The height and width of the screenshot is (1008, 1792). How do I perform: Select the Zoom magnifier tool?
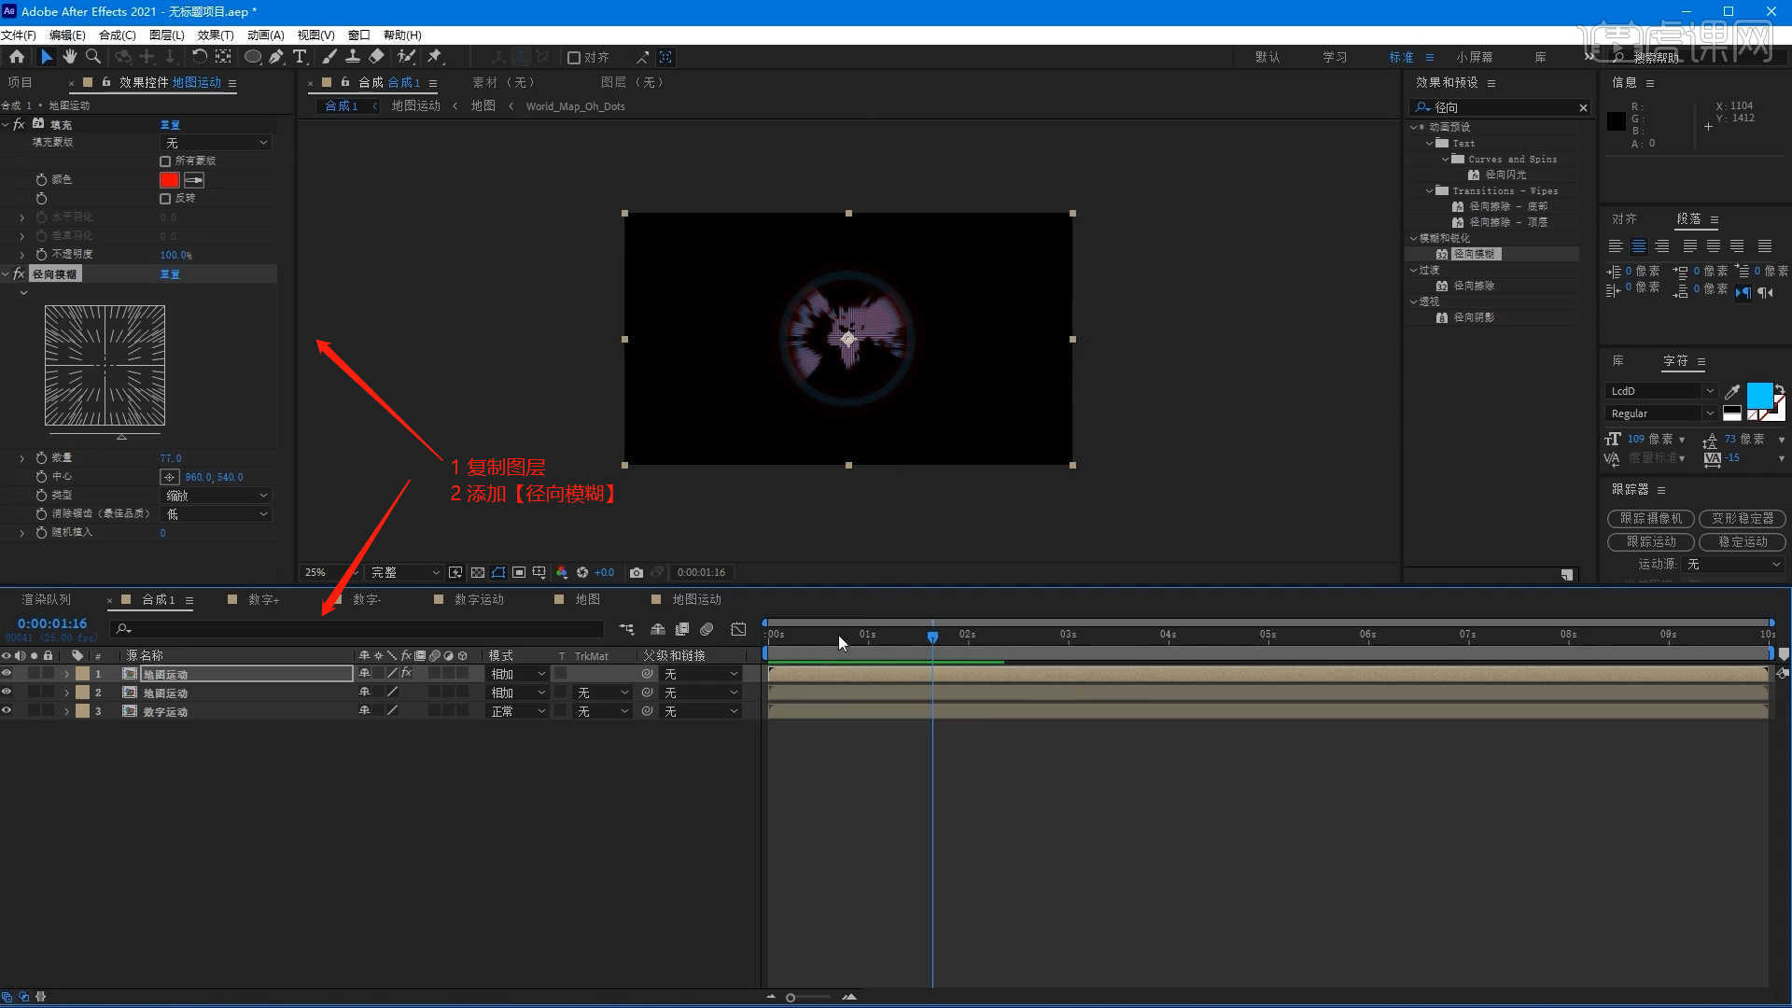(93, 57)
